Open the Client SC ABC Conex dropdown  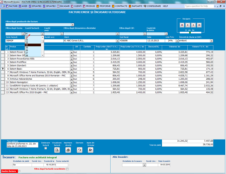[x=118, y=41]
